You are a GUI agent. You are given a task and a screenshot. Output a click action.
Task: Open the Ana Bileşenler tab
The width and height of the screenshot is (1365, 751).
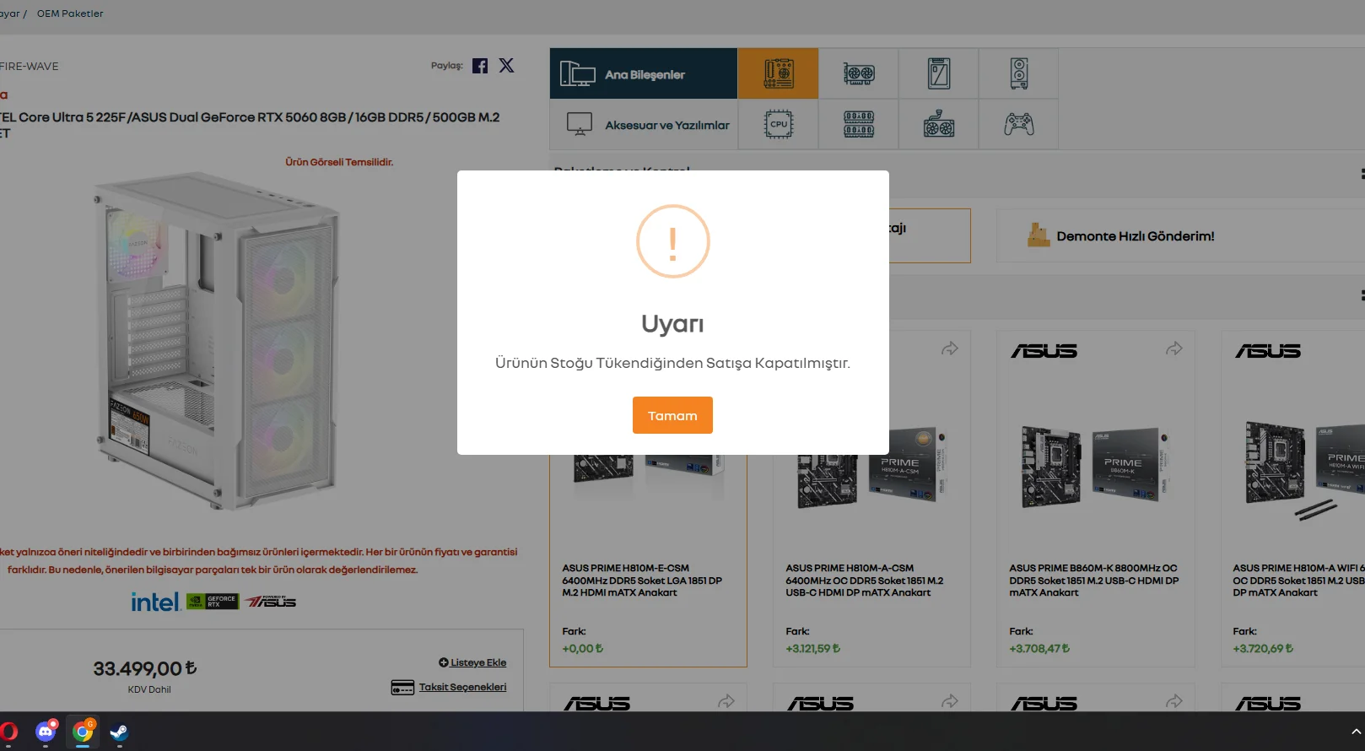pos(644,73)
